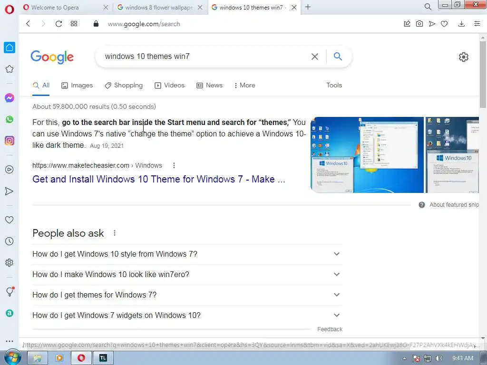Send Feedback on People also ask
487x365 pixels.
(x=330, y=329)
